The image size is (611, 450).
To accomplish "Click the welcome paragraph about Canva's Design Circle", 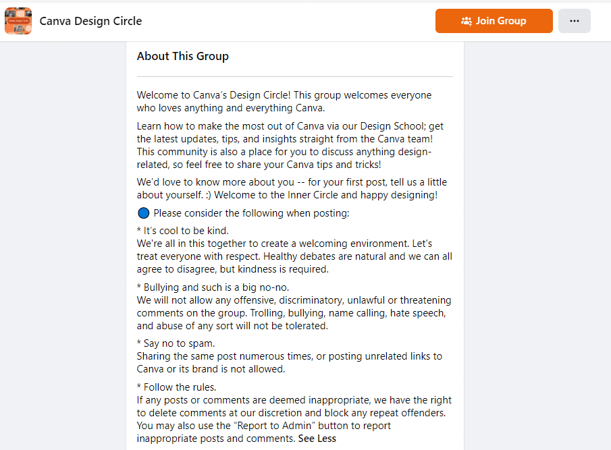I will click(284, 101).
